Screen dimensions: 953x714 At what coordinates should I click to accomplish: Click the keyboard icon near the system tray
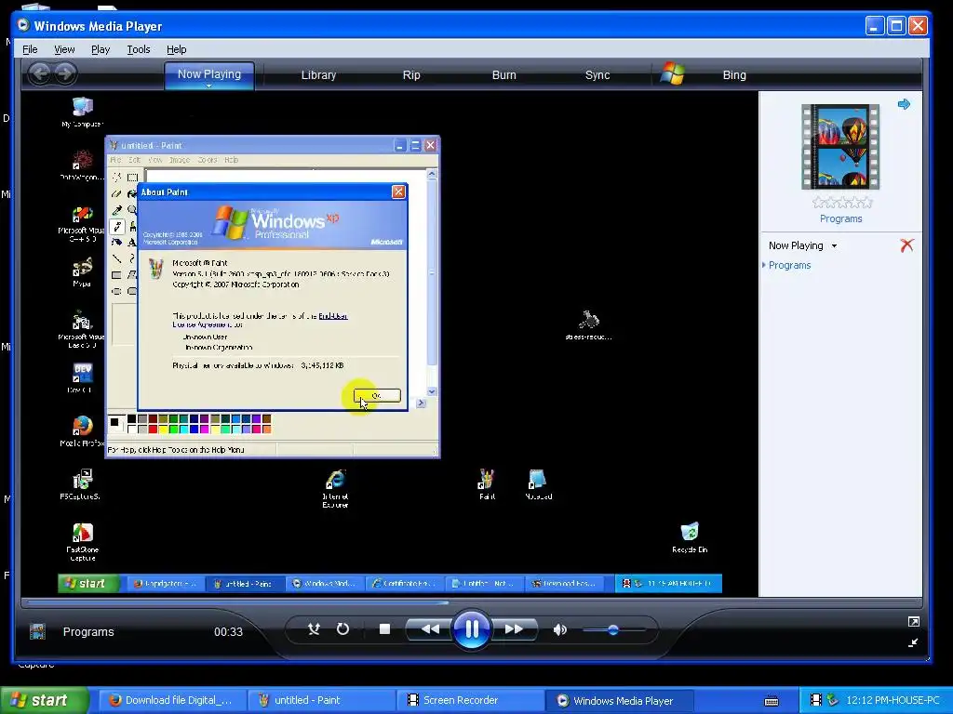point(772,701)
